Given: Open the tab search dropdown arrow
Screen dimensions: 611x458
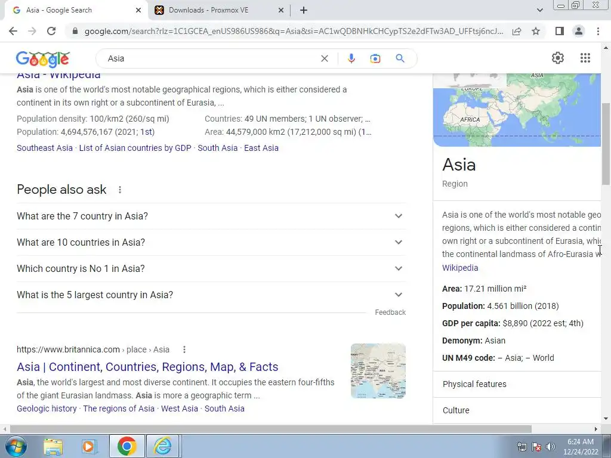Looking at the screenshot, I should point(539,10).
